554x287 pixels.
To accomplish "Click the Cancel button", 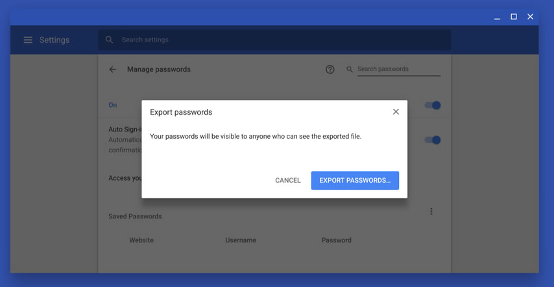I will [x=288, y=180].
